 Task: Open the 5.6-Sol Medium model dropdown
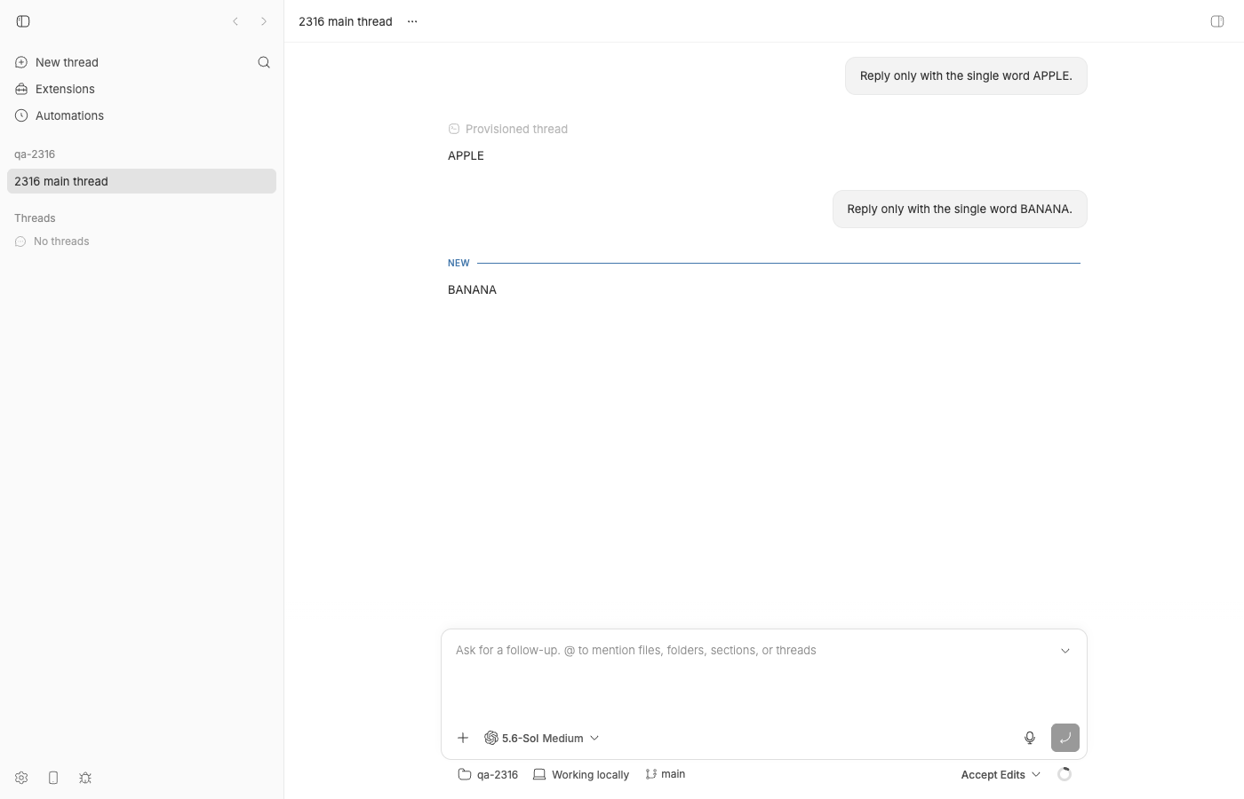(x=542, y=738)
